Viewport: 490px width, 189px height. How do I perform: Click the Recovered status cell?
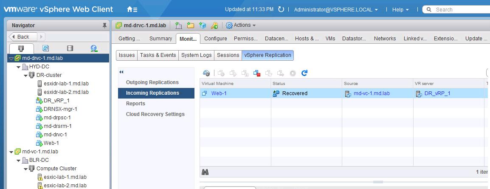306,93
